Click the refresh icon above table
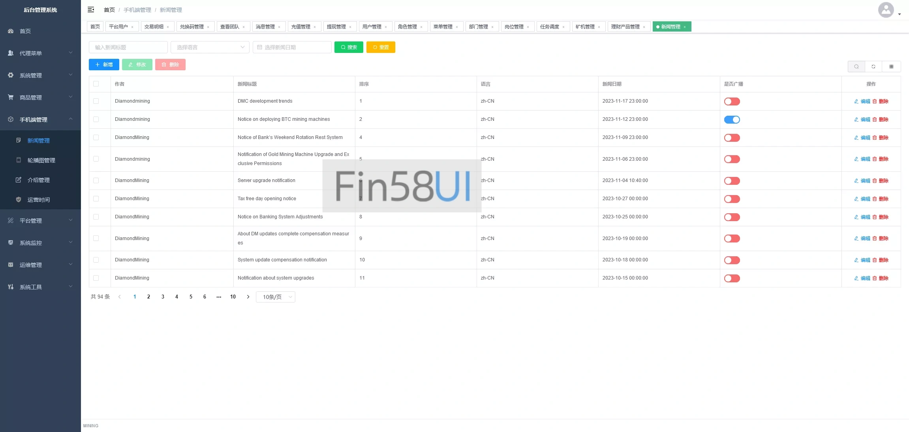This screenshot has height=432, width=909. pos(873,66)
